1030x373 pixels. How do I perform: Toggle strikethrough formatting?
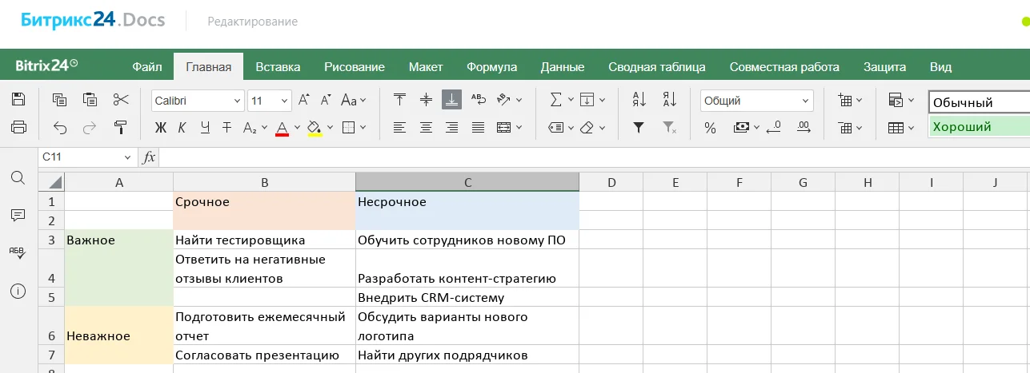pyautogui.click(x=226, y=127)
